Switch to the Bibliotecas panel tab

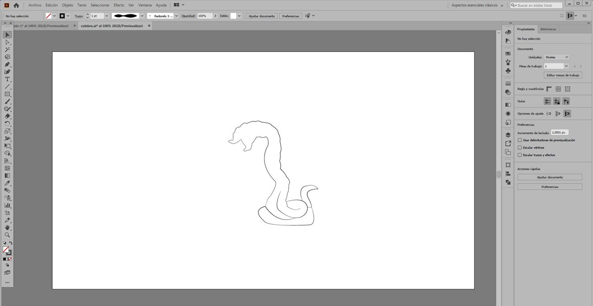(x=548, y=29)
